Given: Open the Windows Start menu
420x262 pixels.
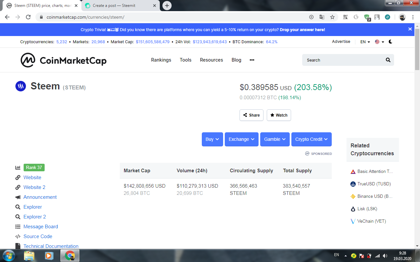Looking at the screenshot, I should point(8,255).
